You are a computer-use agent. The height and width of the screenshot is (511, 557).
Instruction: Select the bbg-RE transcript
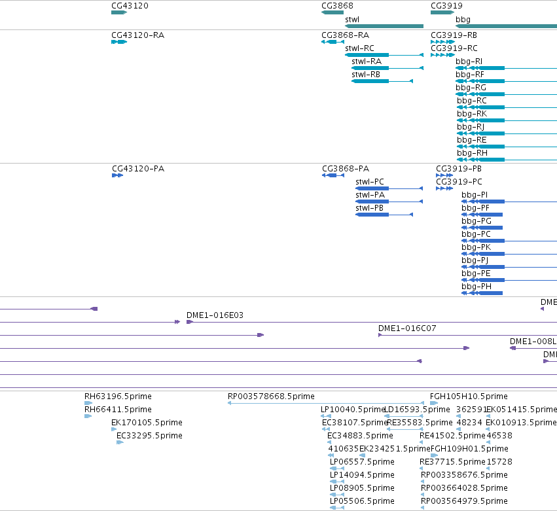pyautogui.click(x=507, y=147)
